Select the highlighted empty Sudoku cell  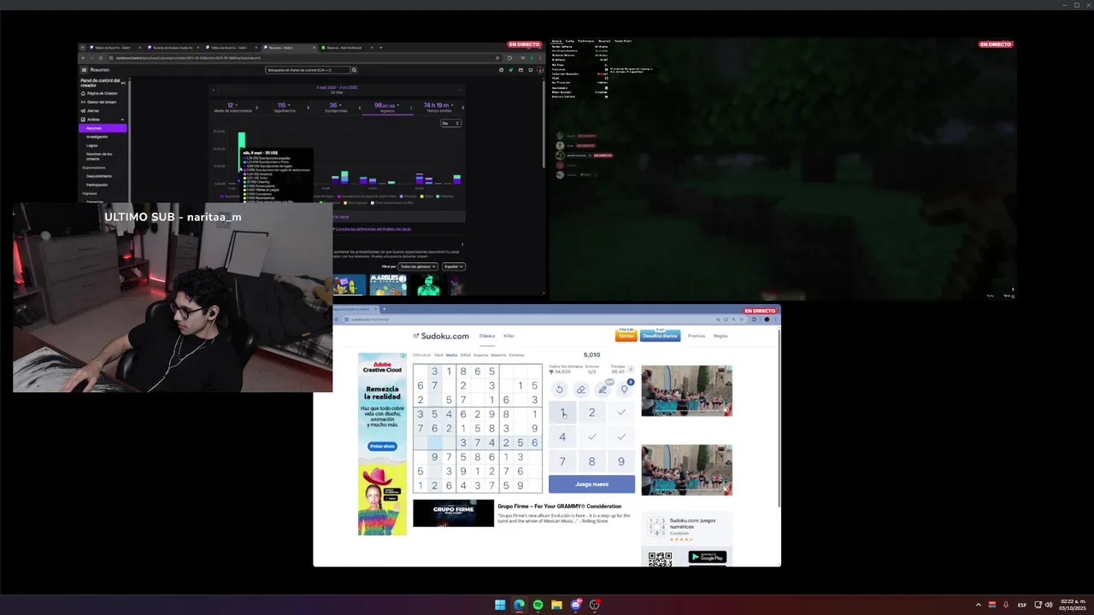point(435,442)
